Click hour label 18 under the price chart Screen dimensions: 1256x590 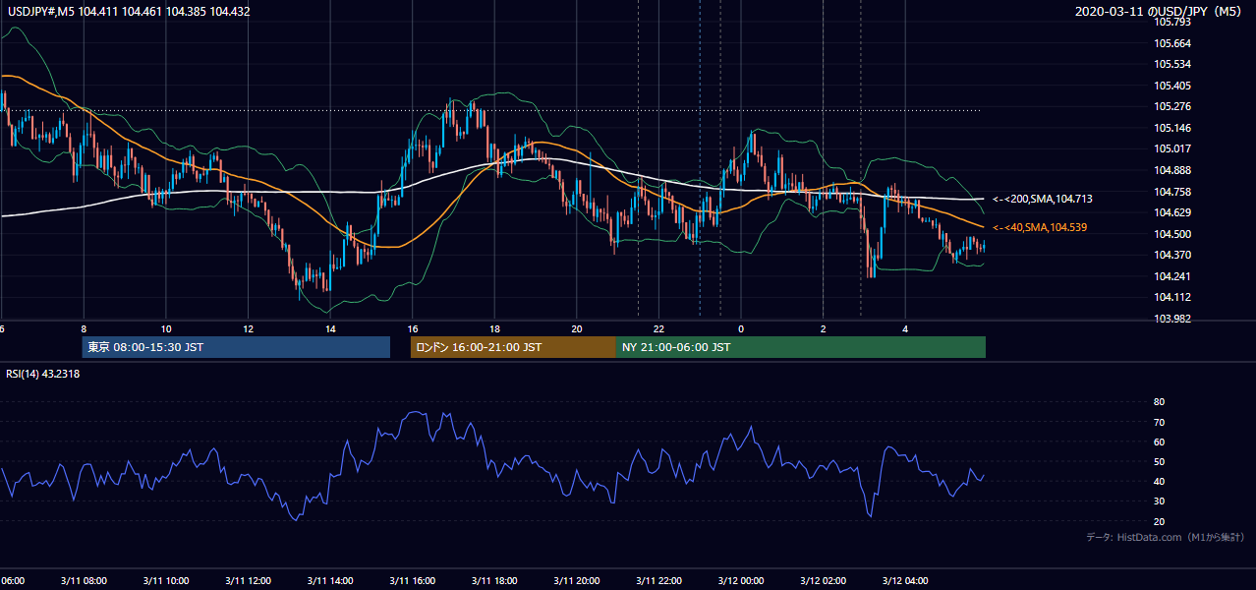tap(494, 328)
